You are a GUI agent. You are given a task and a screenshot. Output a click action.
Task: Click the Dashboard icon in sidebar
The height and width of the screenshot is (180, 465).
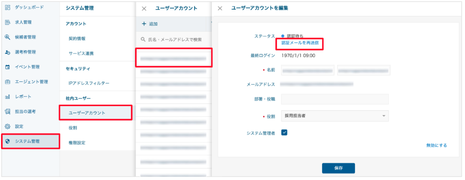tap(7, 7)
